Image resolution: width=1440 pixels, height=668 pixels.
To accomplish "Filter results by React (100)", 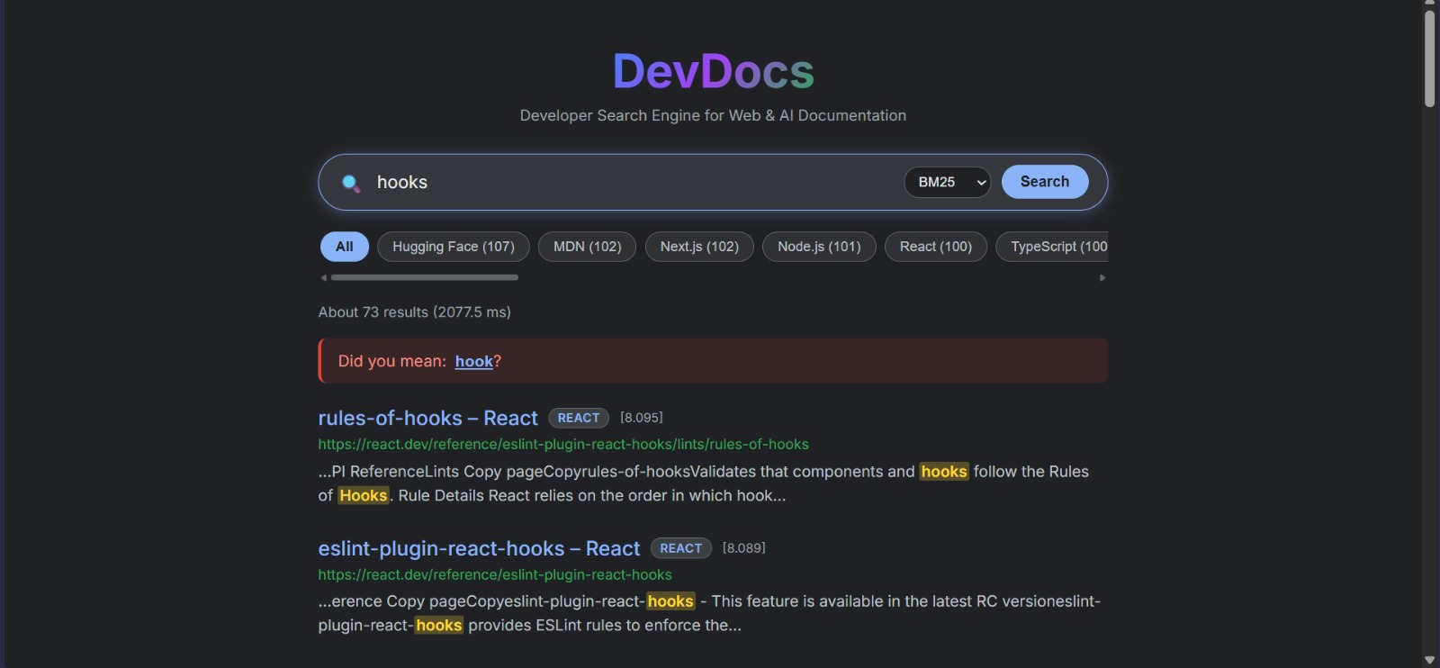I will tap(936, 247).
